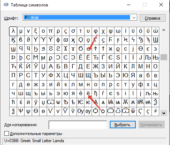Select the Ϛ stigma cell
Viewport: 170px width, 145px height.
click(96, 40)
